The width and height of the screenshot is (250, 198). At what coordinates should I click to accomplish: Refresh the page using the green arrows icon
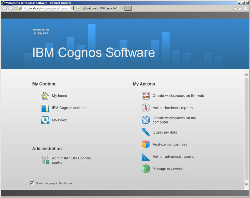pyautogui.click(x=77, y=8)
